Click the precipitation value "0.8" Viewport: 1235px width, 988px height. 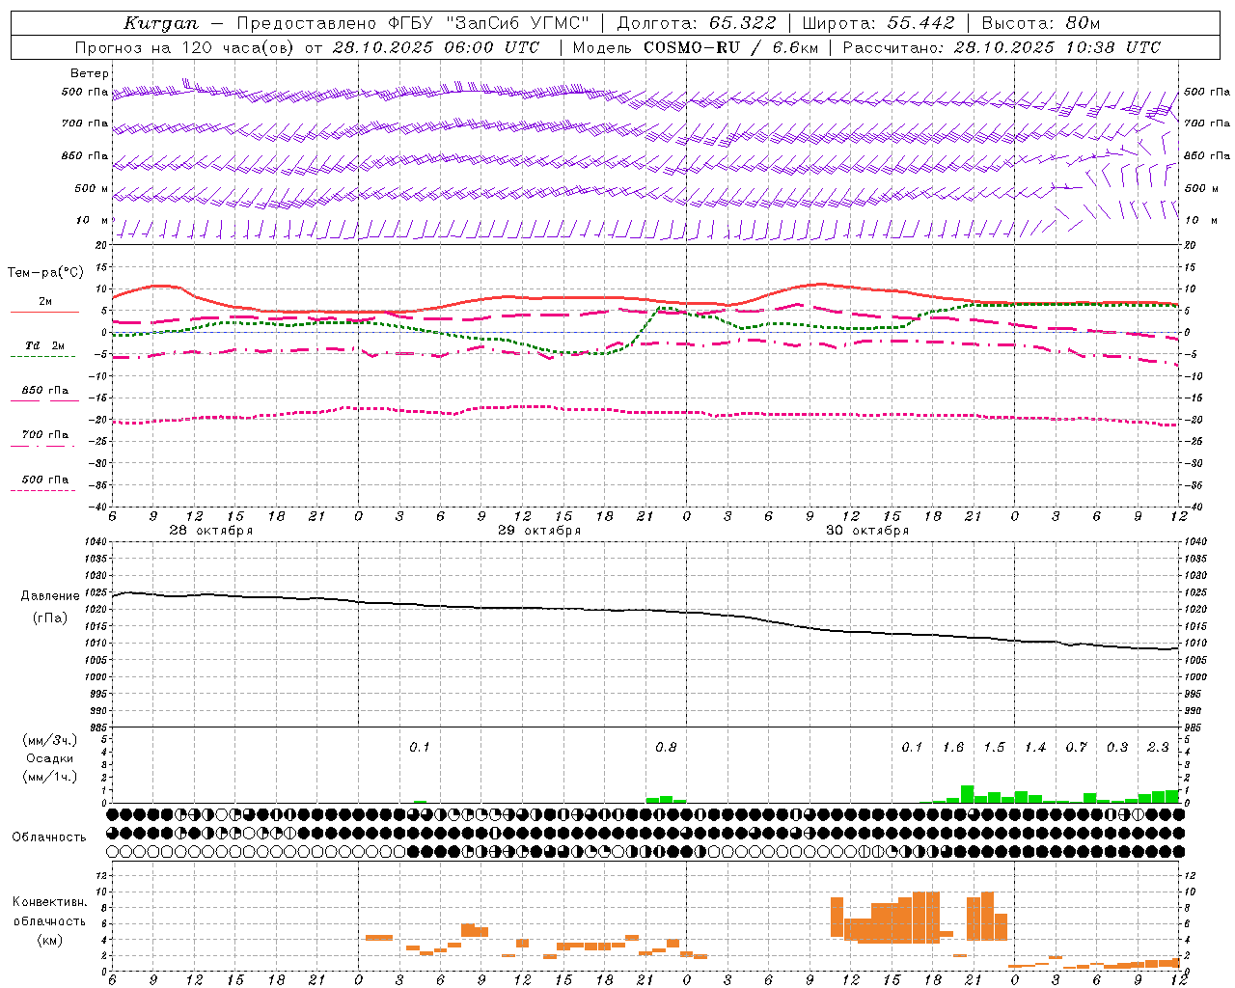tap(666, 748)
